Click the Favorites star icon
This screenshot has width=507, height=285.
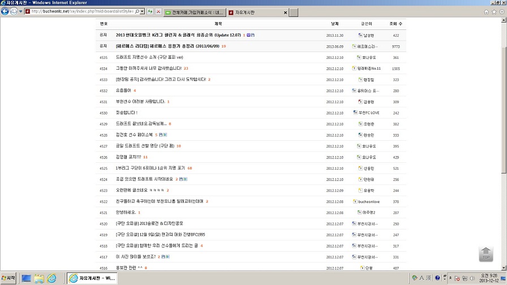[494, 12]
